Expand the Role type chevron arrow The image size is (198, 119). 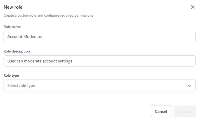pos(189,86)
